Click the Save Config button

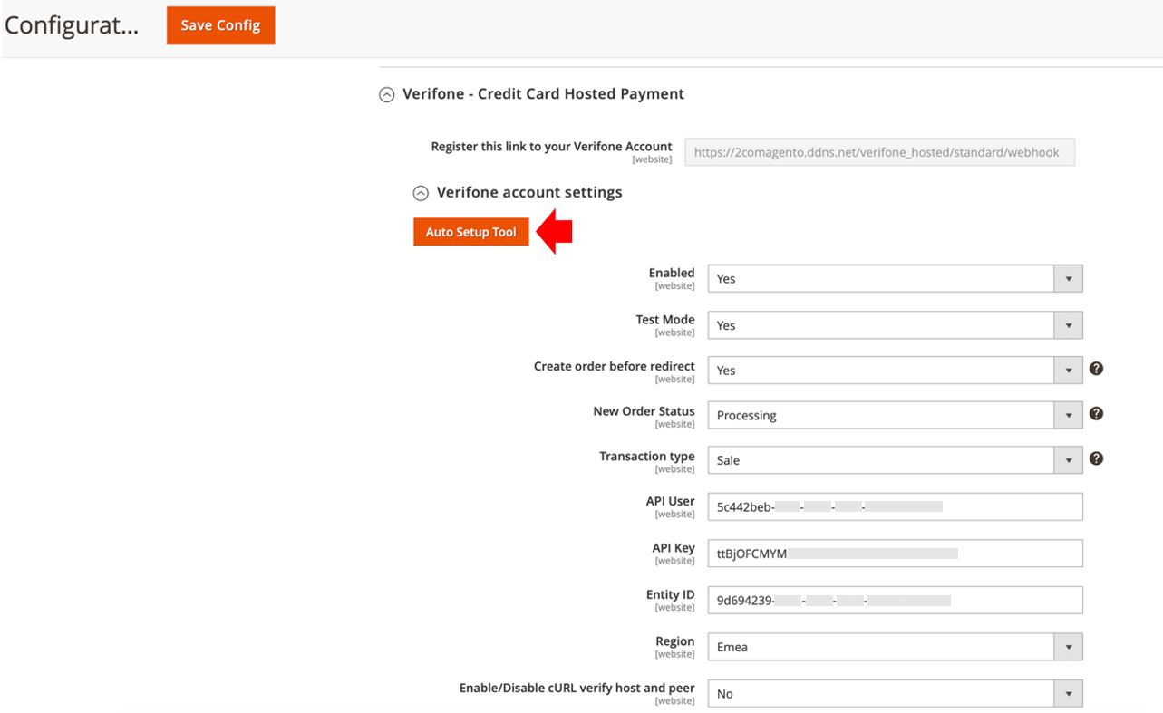[x=220, y=25]
